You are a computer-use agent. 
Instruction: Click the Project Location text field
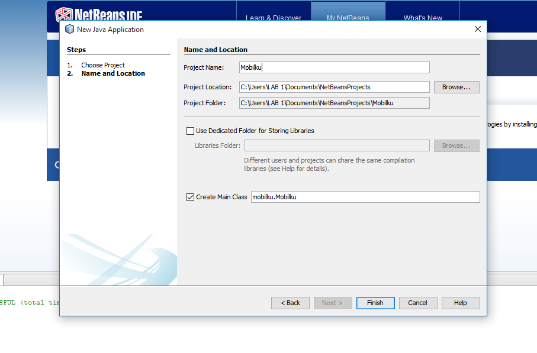click(335, 87)
